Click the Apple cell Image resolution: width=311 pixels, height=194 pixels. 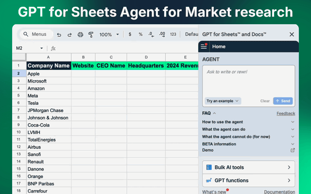tap(49, 74)
